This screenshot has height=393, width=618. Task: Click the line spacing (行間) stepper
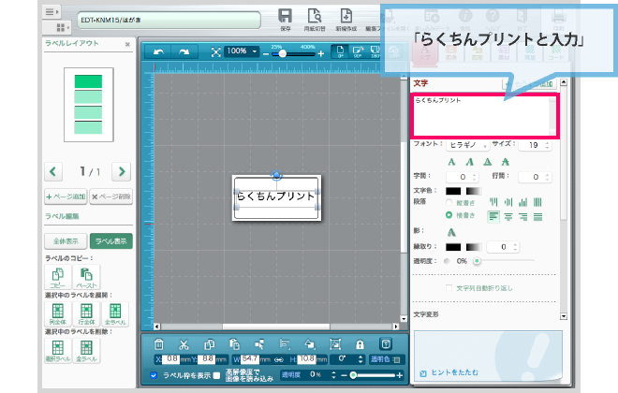tap(547, 177)
